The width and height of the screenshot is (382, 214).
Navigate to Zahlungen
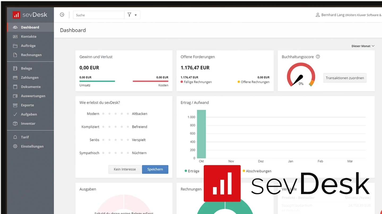(30, 78)
